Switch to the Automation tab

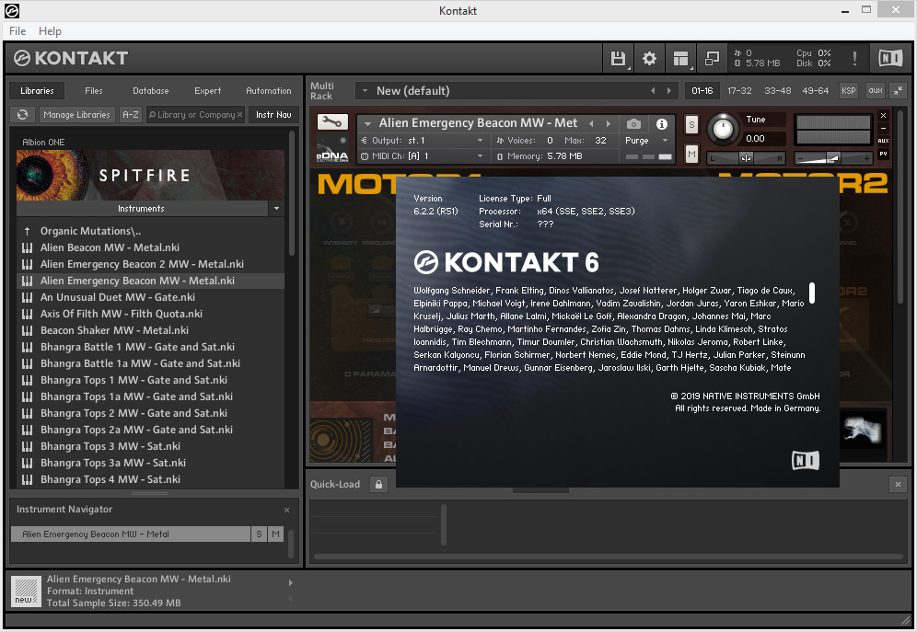tap(269, 90)
